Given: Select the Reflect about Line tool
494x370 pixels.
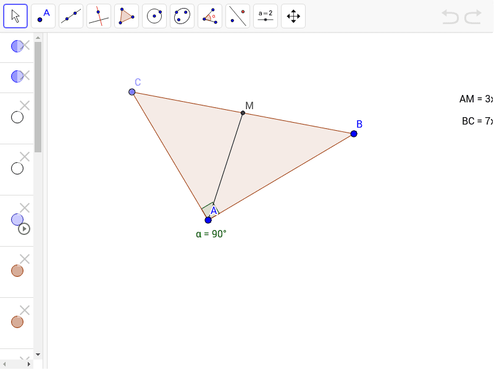Looking at the screenshot, I should [x=238, y=16].
